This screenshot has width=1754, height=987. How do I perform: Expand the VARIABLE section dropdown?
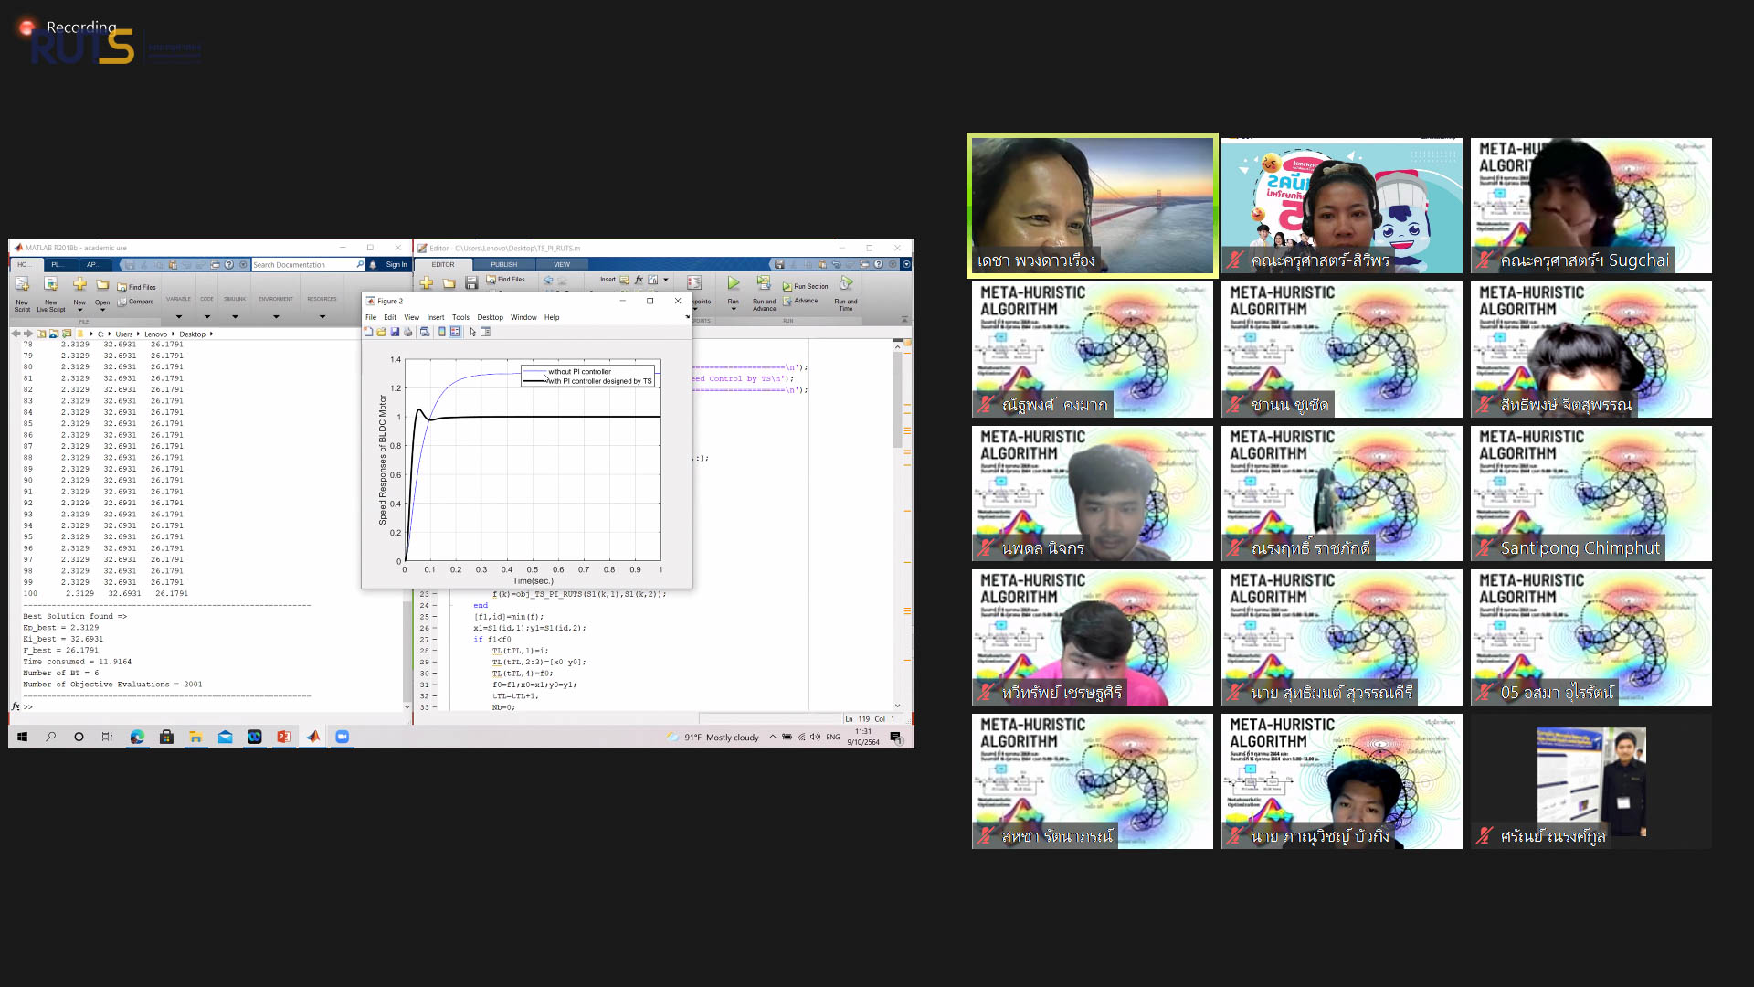179,317
